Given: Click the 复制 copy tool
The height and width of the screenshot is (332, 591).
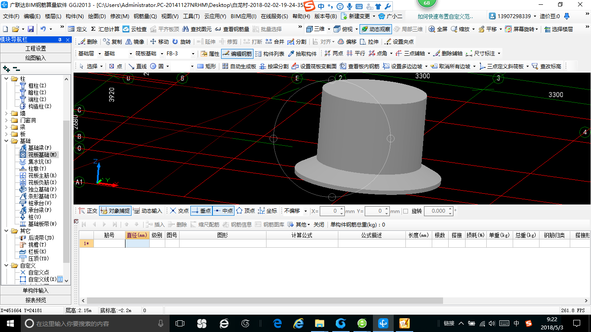Looking at the screenshot, I should click(x=112, y=42).
